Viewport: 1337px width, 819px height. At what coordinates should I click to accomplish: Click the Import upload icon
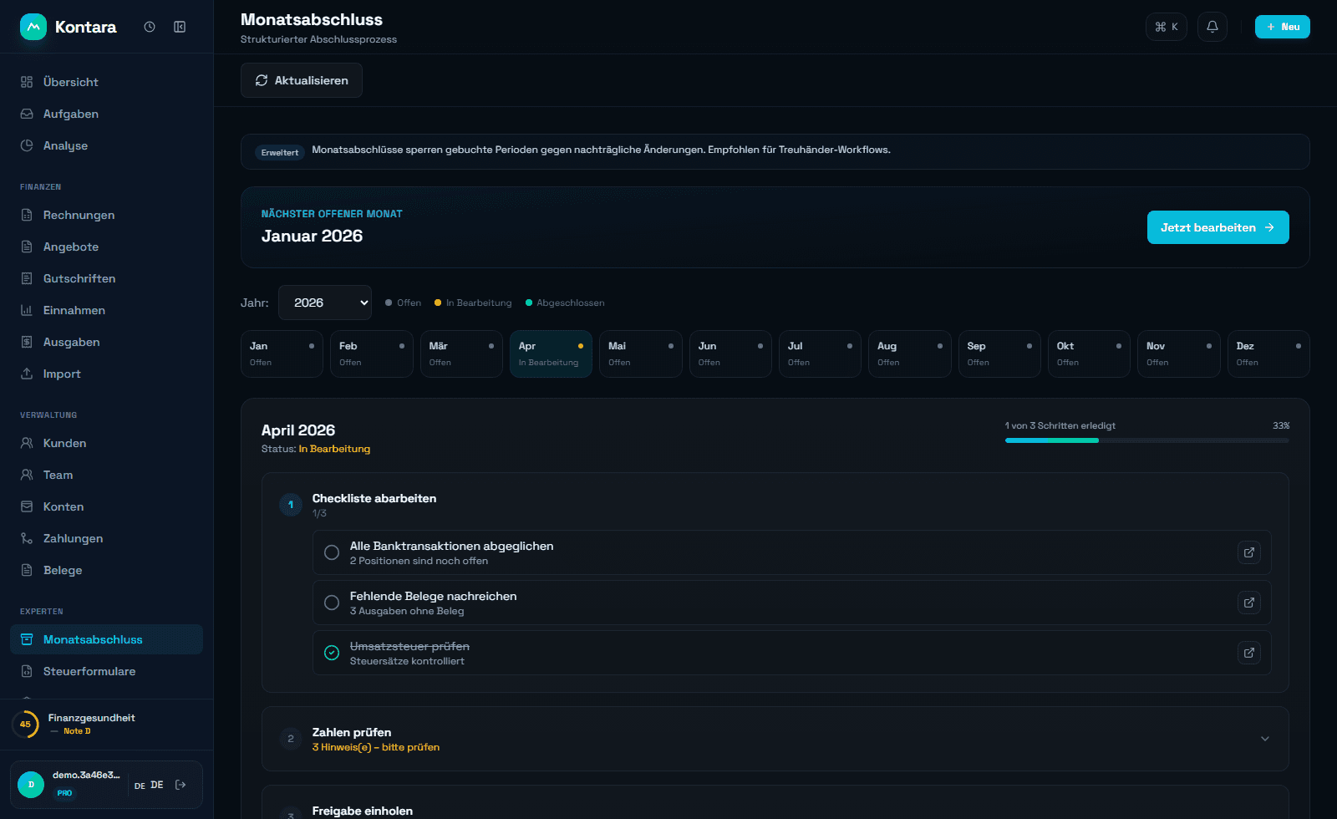coord(27,374)
